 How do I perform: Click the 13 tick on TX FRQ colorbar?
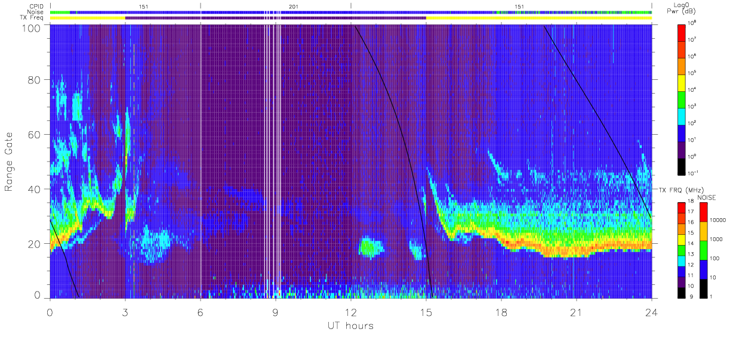click(x=691, y=254)
